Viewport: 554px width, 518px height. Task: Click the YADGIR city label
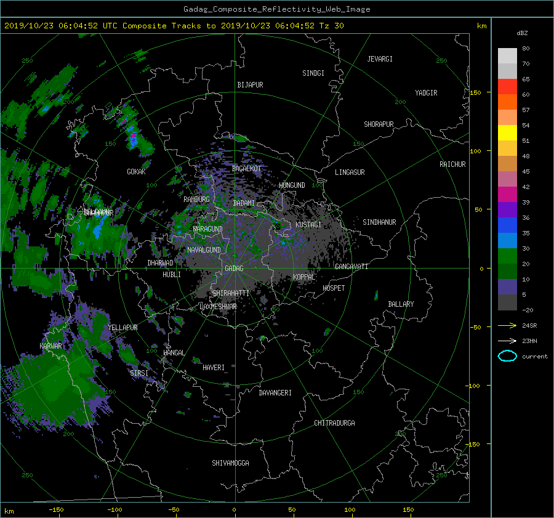click(x=426, y=93)
